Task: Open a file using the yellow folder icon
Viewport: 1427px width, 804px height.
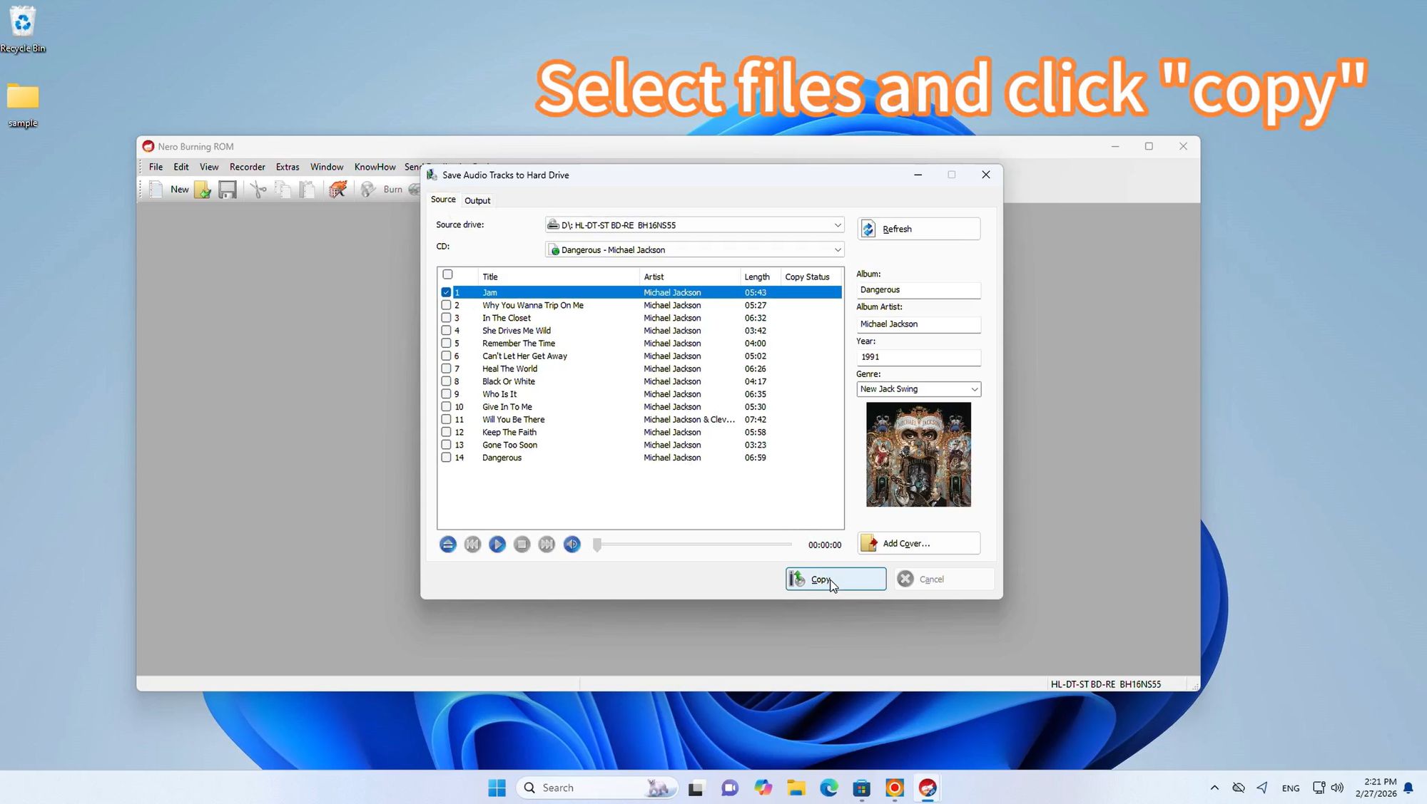Action: tap(202, 190)
